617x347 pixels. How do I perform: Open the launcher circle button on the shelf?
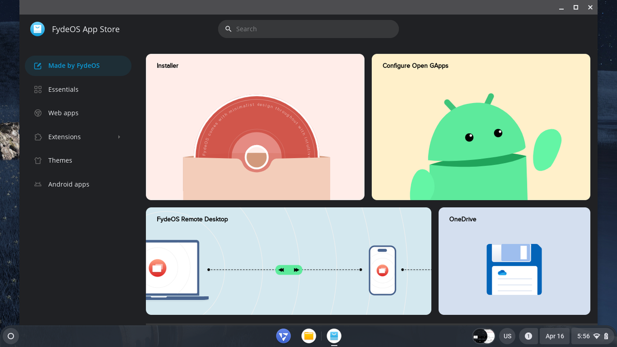click(x=11, y=336)
